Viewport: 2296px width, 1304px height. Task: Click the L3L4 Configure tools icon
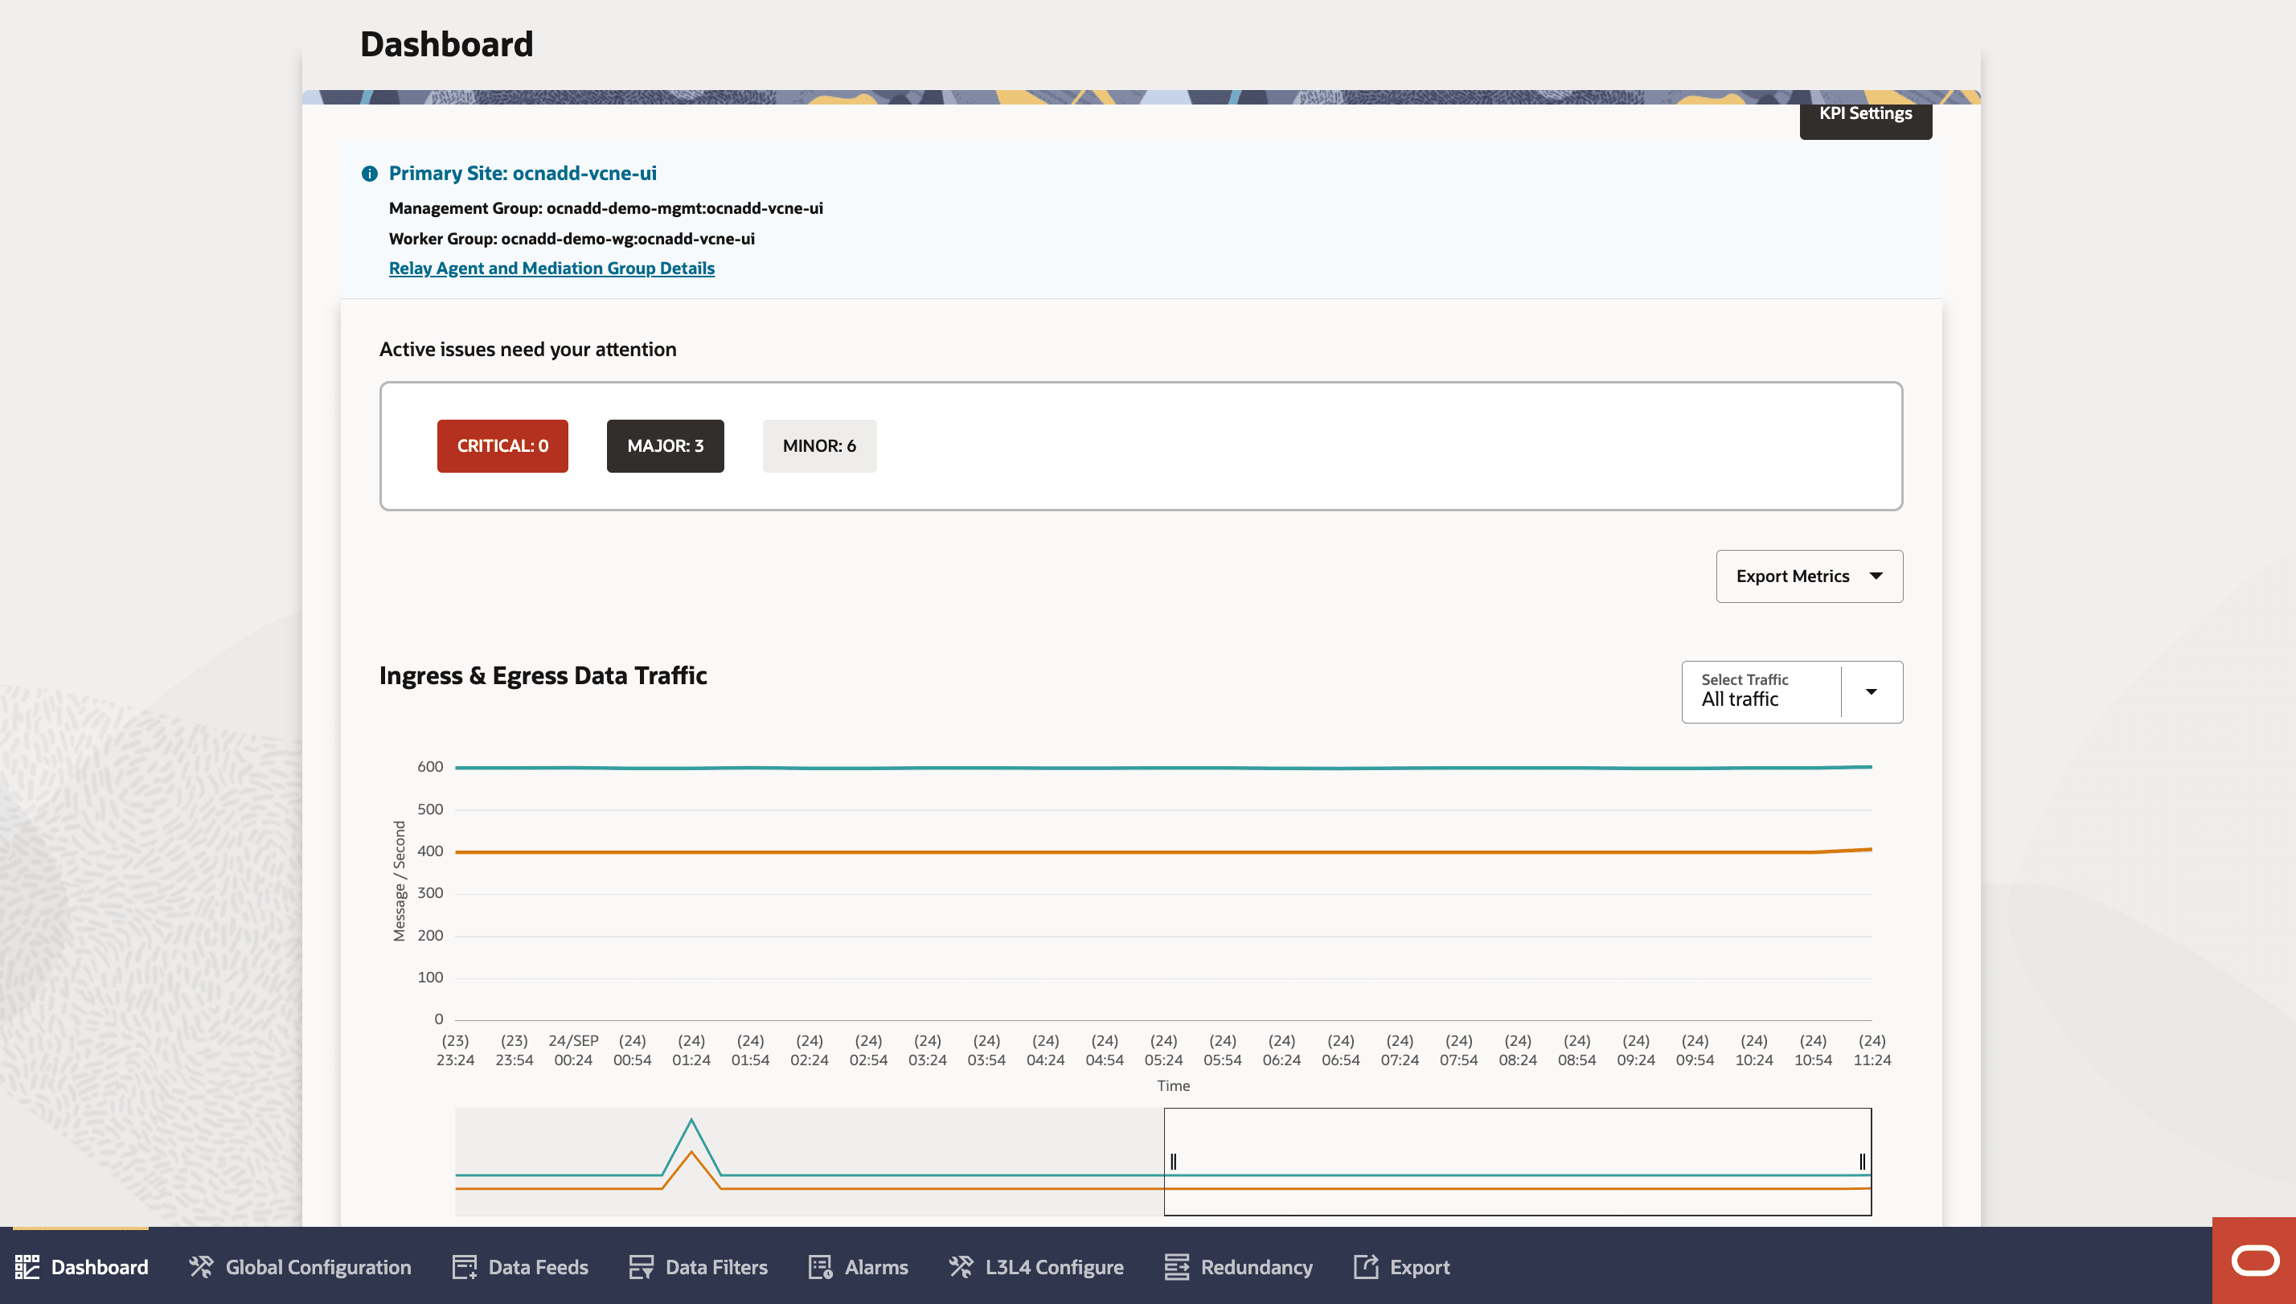coord(961,1266)
